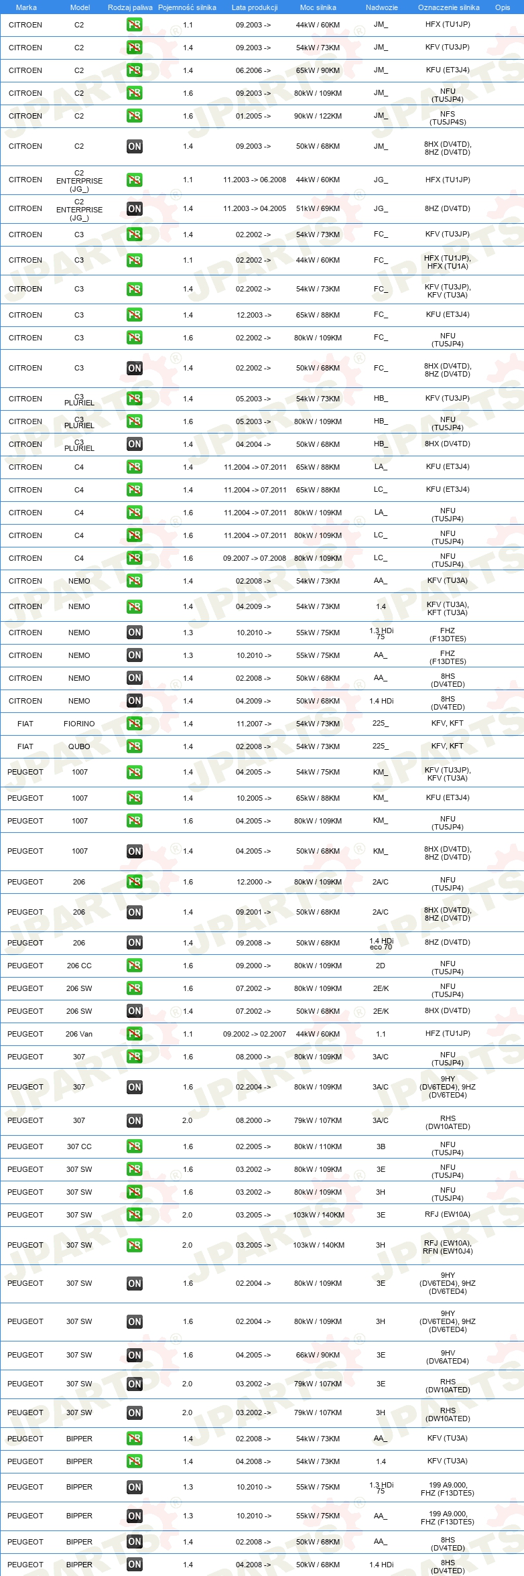
Task: Click petrol icon in Peugeot 307 CC row
Action: point(135,1146)
